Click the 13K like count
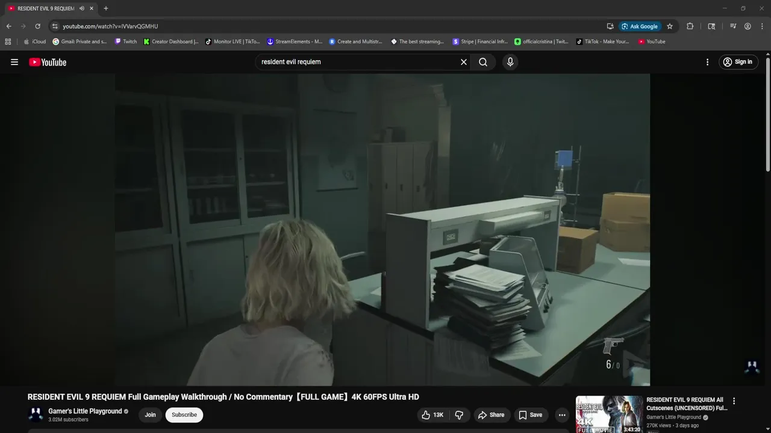Viewport: 771px width, 433px height. pyautogui.click(x=438, y=415)
